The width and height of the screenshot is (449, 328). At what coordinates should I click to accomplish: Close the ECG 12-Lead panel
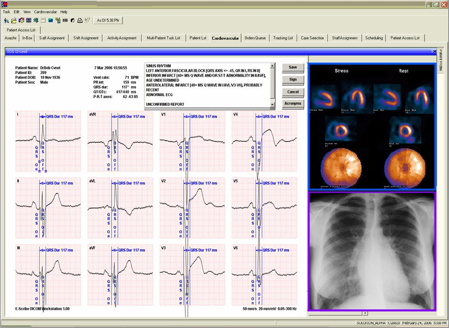coord(433,51)
